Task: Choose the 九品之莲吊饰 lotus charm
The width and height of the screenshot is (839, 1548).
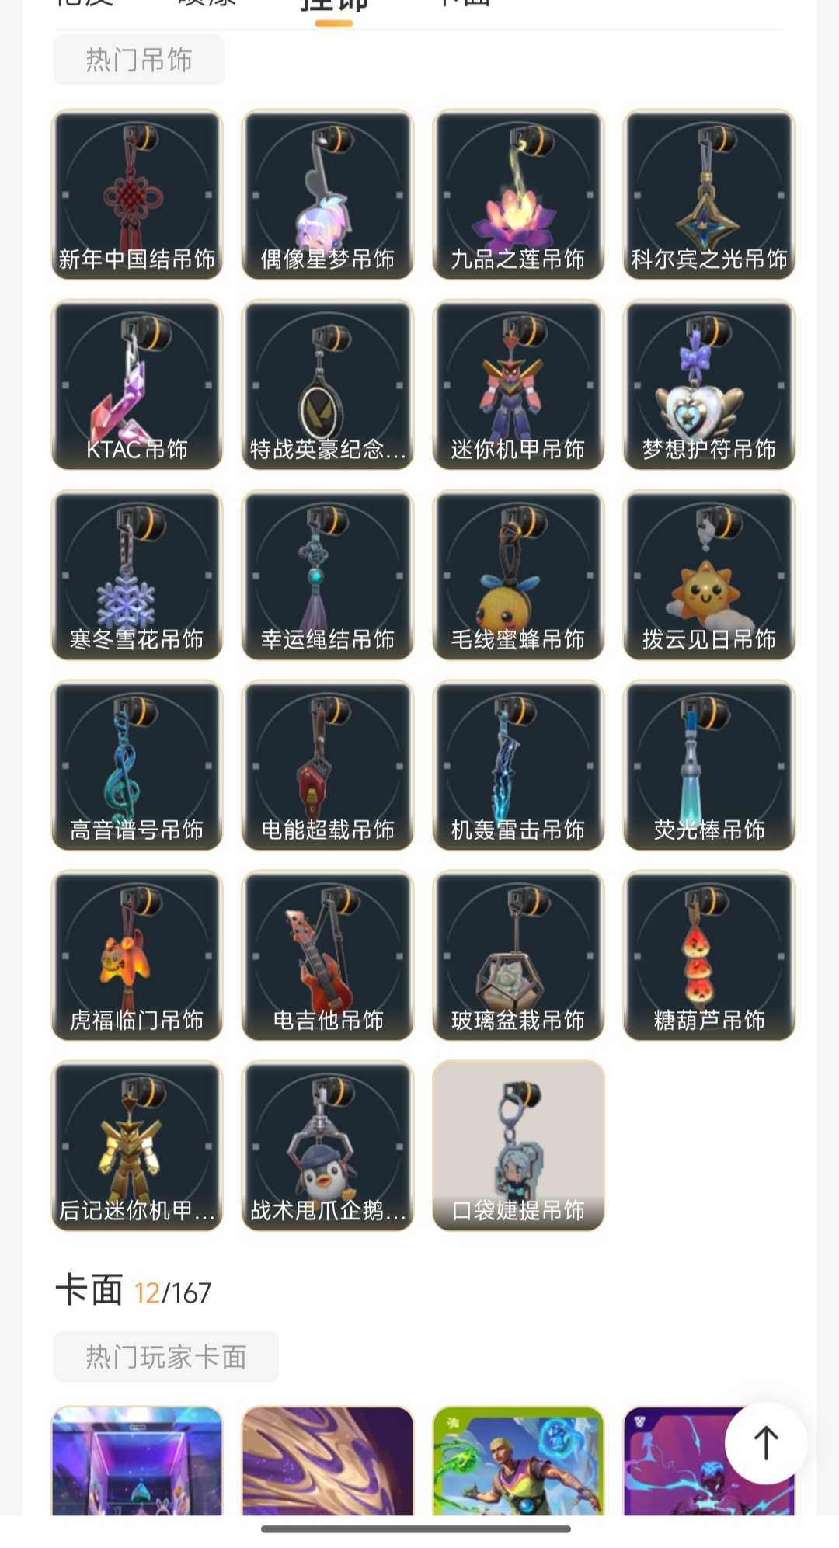Action: coord(518,194)
